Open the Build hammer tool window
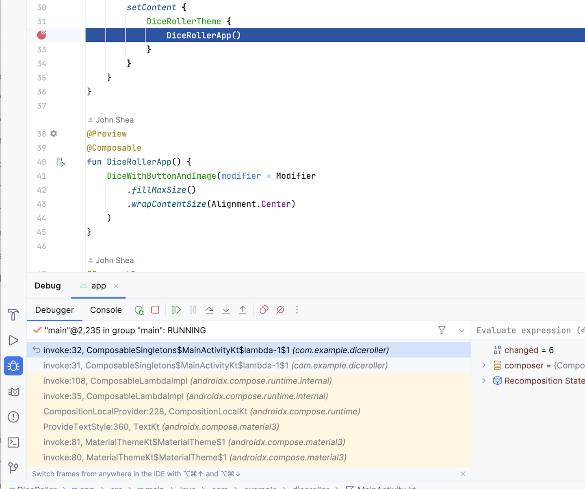Screen dimensions: 585x489 pos(13,314)
